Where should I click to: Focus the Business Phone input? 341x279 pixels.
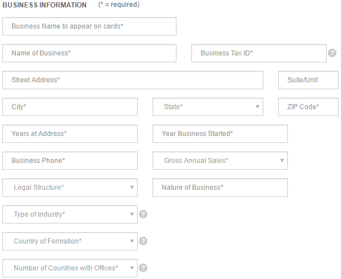(x=70, y=161)
